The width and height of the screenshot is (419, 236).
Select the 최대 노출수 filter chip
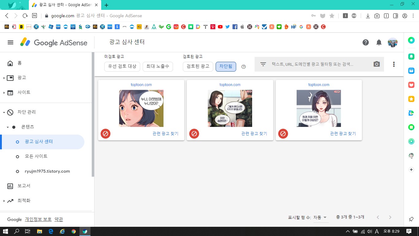pos(158,67)
